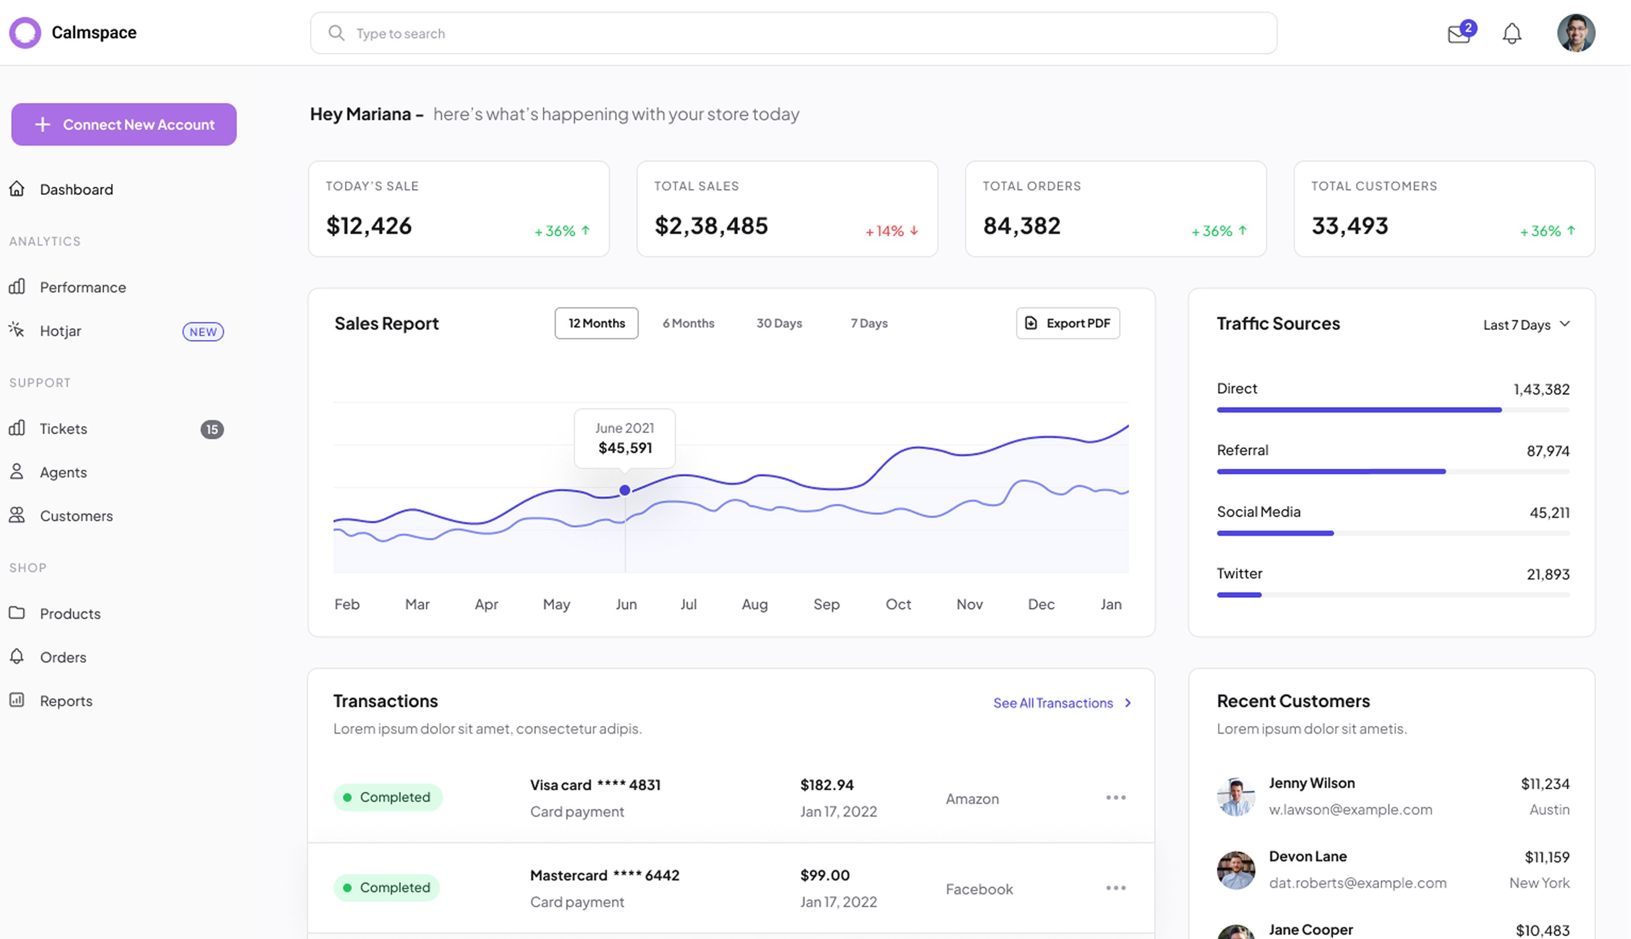Open the mail inbox icon

pyautogui.click(x=1458, y=34)
